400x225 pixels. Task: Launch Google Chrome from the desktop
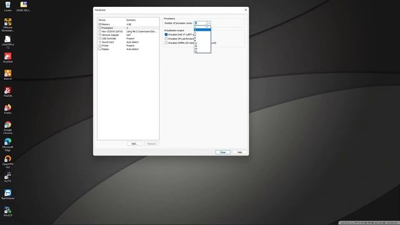point(7,127)
